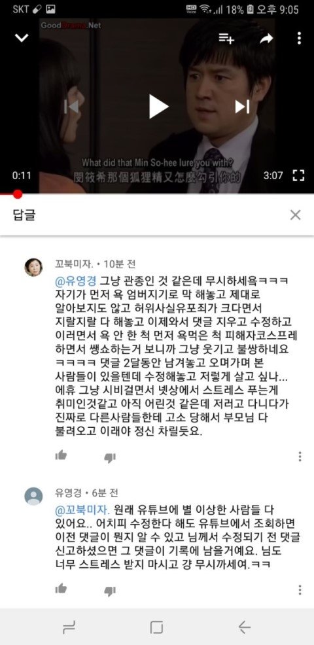This screenshot has height=645, width=314.
Task: Dislike 꼬북미자's comment
Action: pyautogui.click(x=109, y=457)
